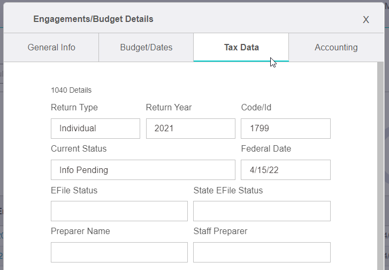
Task: Open the Budget/Dates tab
Action: point(146,47)
